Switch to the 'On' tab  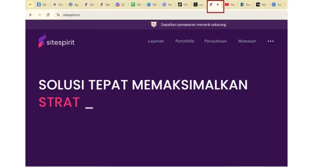168,5
